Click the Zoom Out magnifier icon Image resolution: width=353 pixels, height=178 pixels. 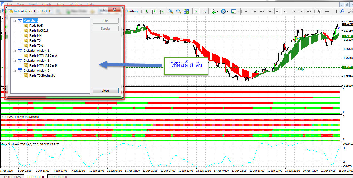[179, 11]
